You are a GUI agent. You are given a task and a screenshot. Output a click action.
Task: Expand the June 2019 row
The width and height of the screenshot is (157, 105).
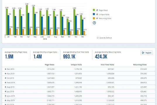[6, 96]
